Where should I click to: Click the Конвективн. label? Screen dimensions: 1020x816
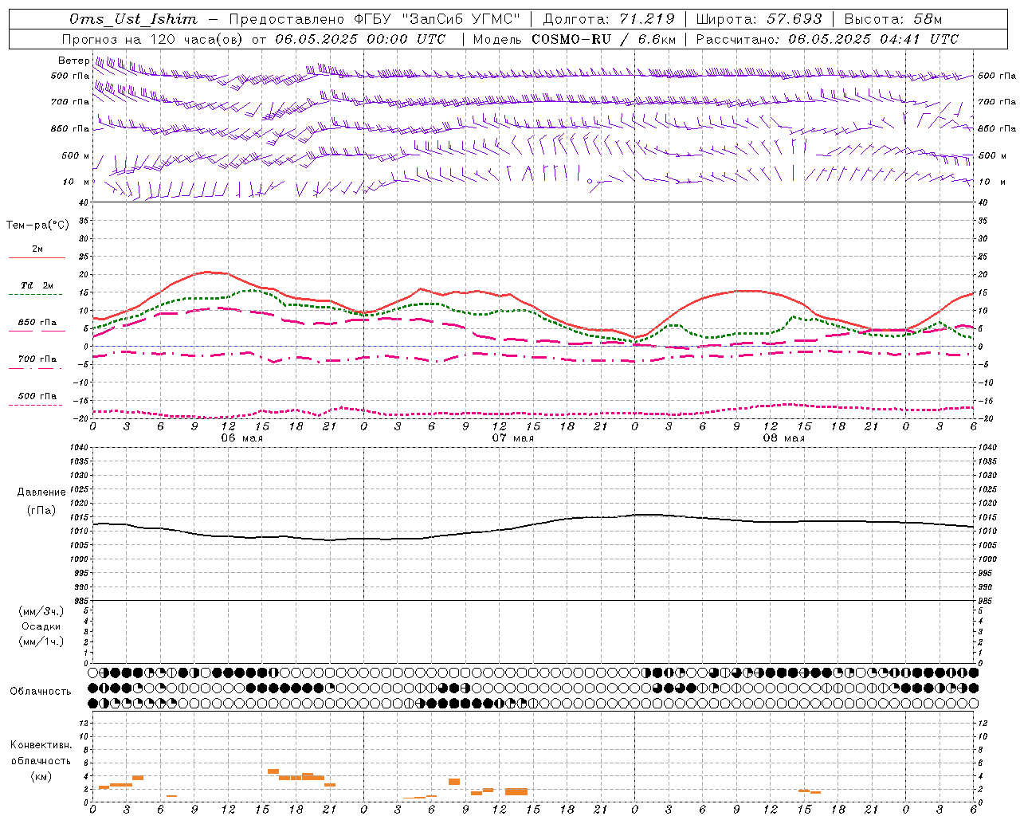(41, 745)
